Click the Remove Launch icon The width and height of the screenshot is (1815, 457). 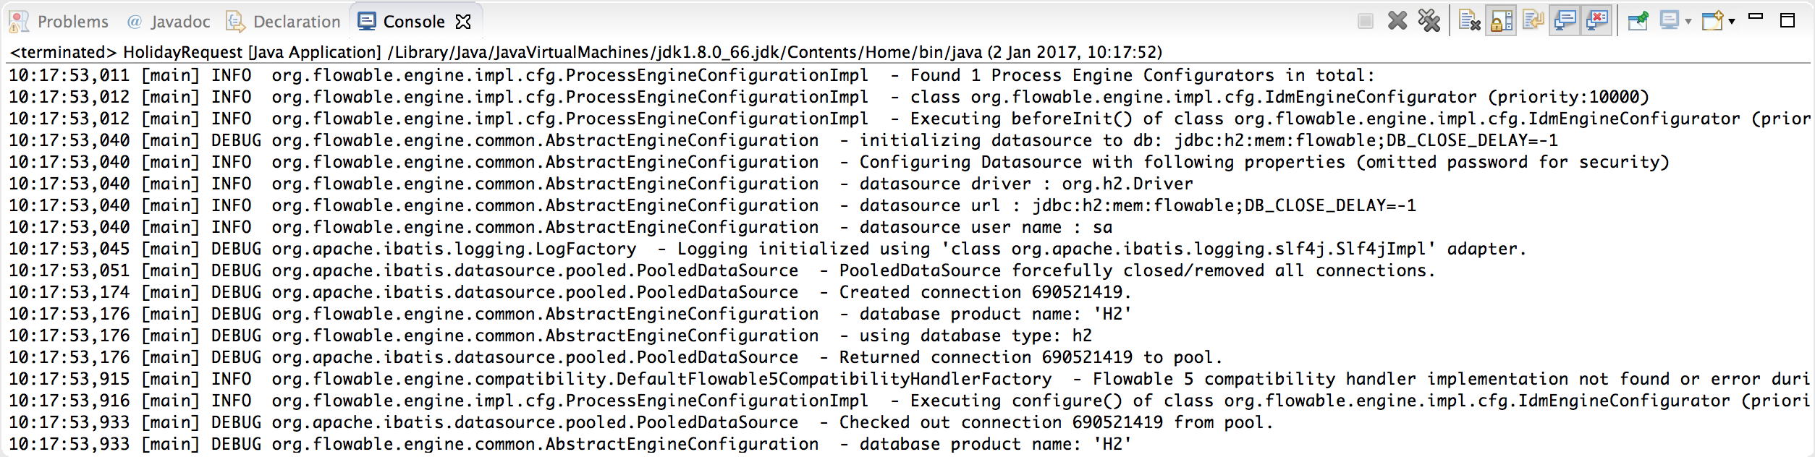coord(1398,20)
